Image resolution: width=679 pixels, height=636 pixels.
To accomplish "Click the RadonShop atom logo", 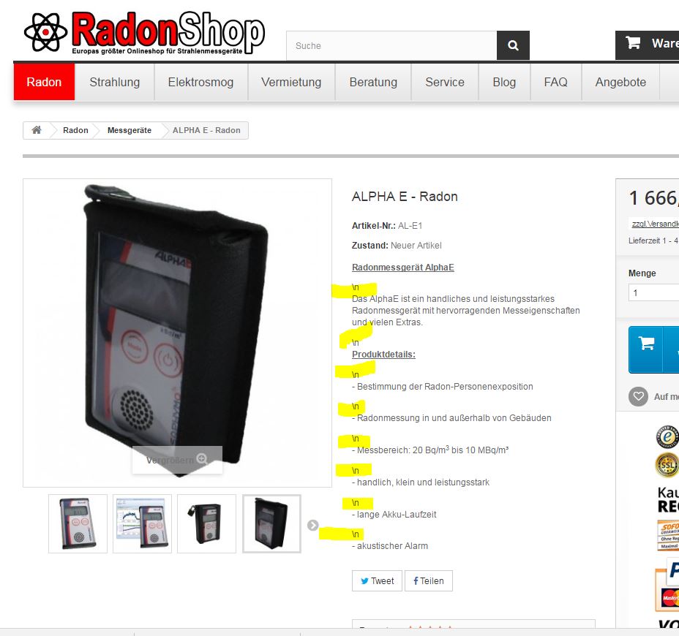I will 45,32.
